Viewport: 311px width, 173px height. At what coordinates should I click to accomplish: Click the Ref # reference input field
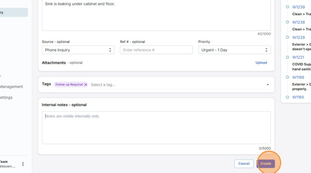156,50
